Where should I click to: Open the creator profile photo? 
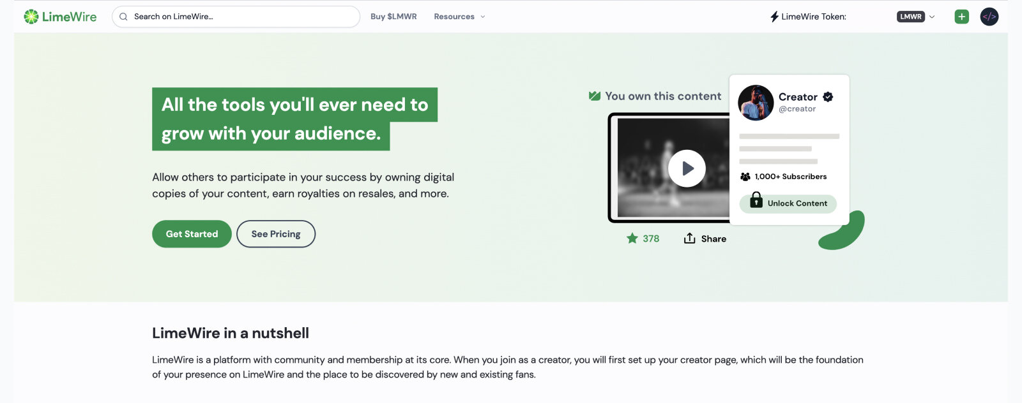click(x=756, y=103)
